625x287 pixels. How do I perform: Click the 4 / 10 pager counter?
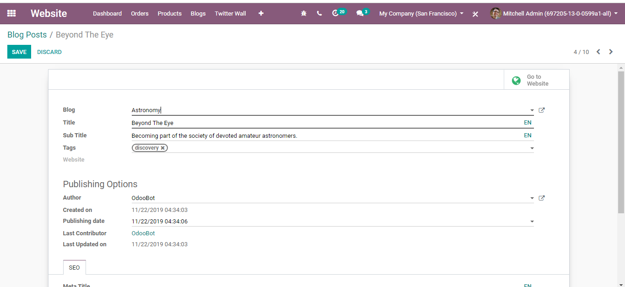pyautogui.click(x=582, y=52)
